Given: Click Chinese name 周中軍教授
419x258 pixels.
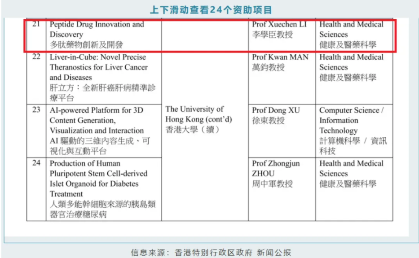Looking at the screenshot, I should [x=272, y=184].
